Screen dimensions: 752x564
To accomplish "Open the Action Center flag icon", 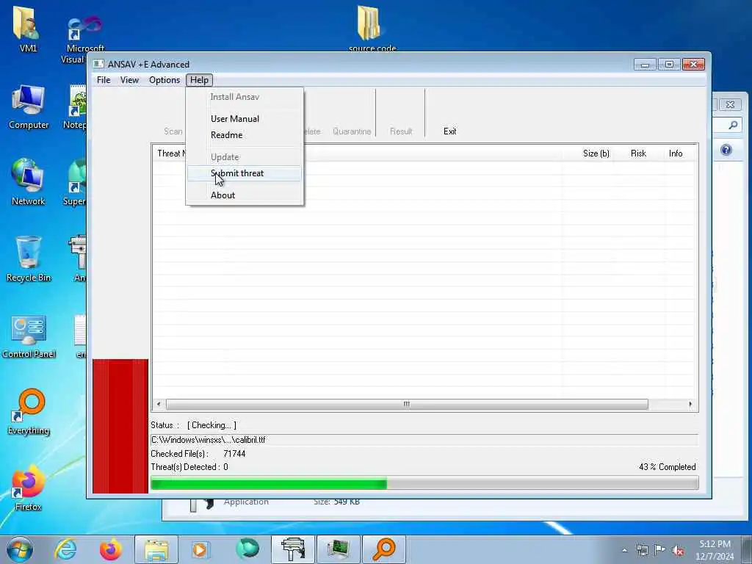I will pyautogui.click(x=660, y=551).
